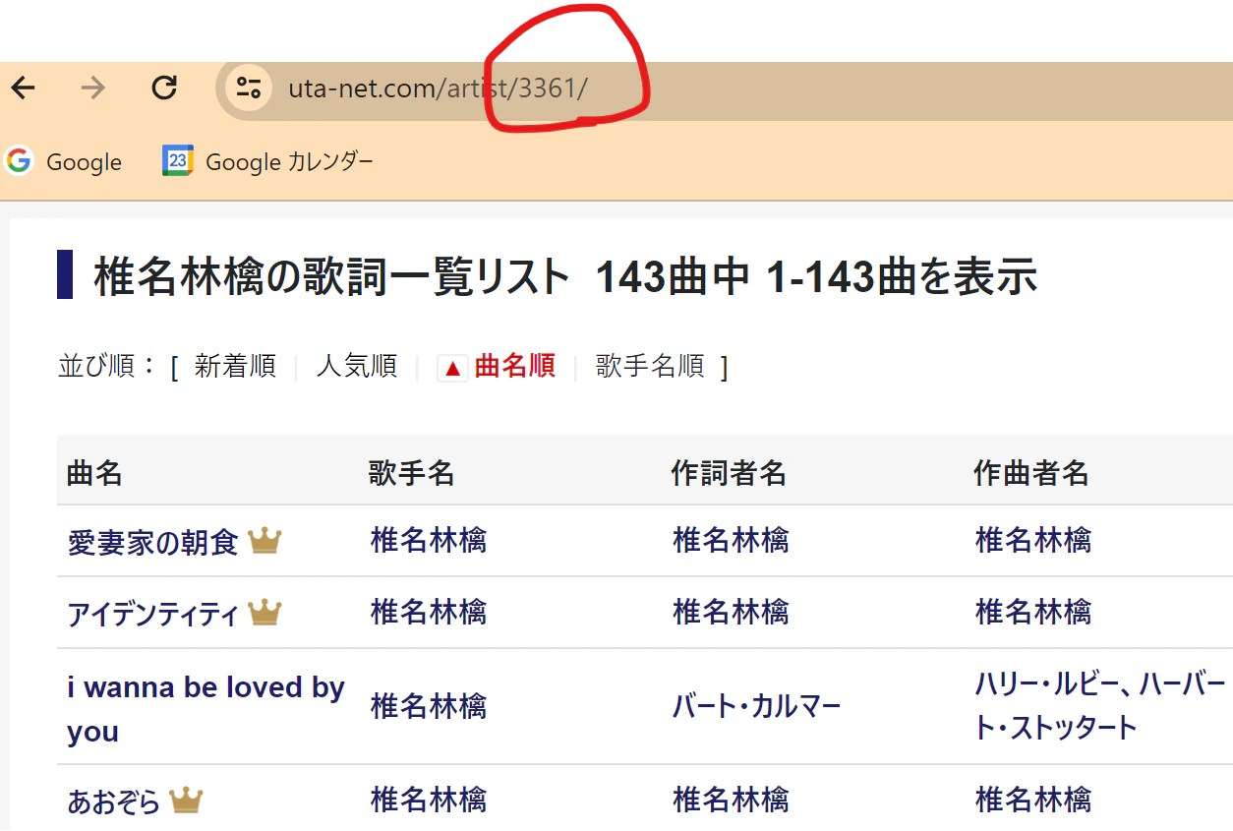Click the 歌手名 column header
The image size is (1233, 831).
coord(411,474)
